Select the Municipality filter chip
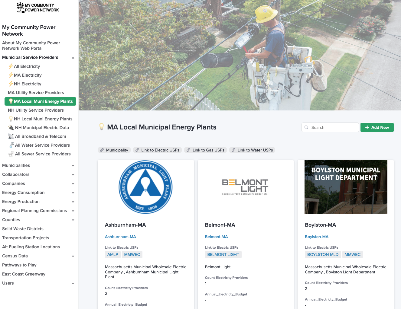 coord(114,150)
